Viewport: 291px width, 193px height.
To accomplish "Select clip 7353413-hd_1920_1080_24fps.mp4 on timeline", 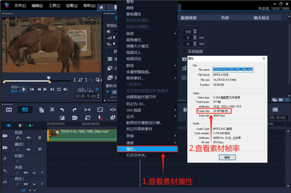I will [82, 136].
